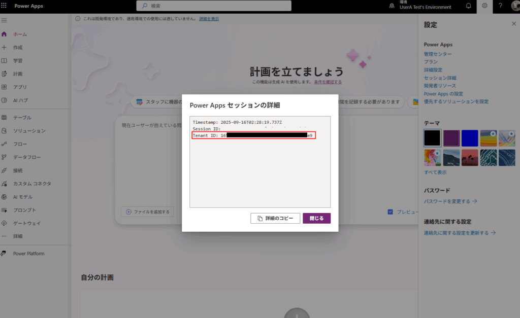Click 連絡先に関する設定を更新する link
520x318 pixels.
tap(460, 233)
